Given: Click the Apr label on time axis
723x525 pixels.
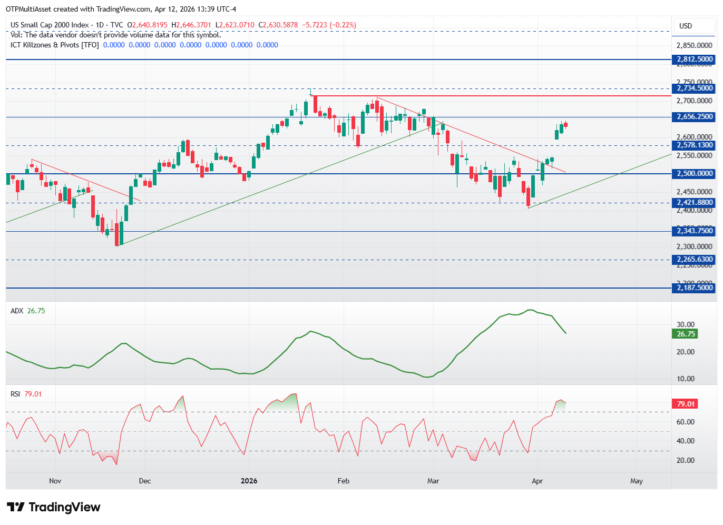Looking at the screenshot, I should point(537,481).
